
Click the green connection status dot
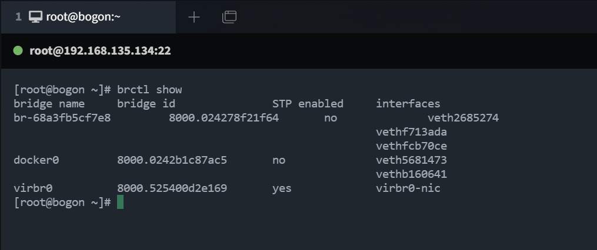coord(18,50)
